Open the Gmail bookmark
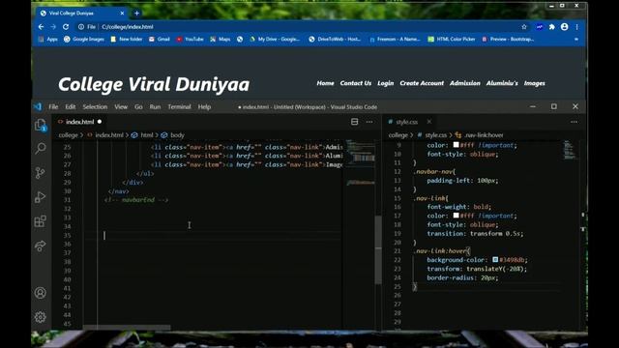 point(160,39)
